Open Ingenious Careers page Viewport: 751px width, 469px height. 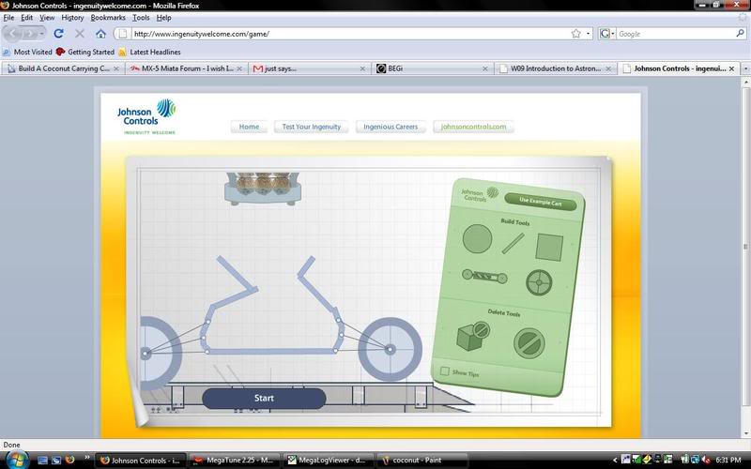pyautogui.click(x=391, y=127)
